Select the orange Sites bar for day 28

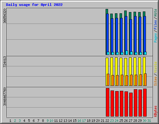click(x=136, y=80)
